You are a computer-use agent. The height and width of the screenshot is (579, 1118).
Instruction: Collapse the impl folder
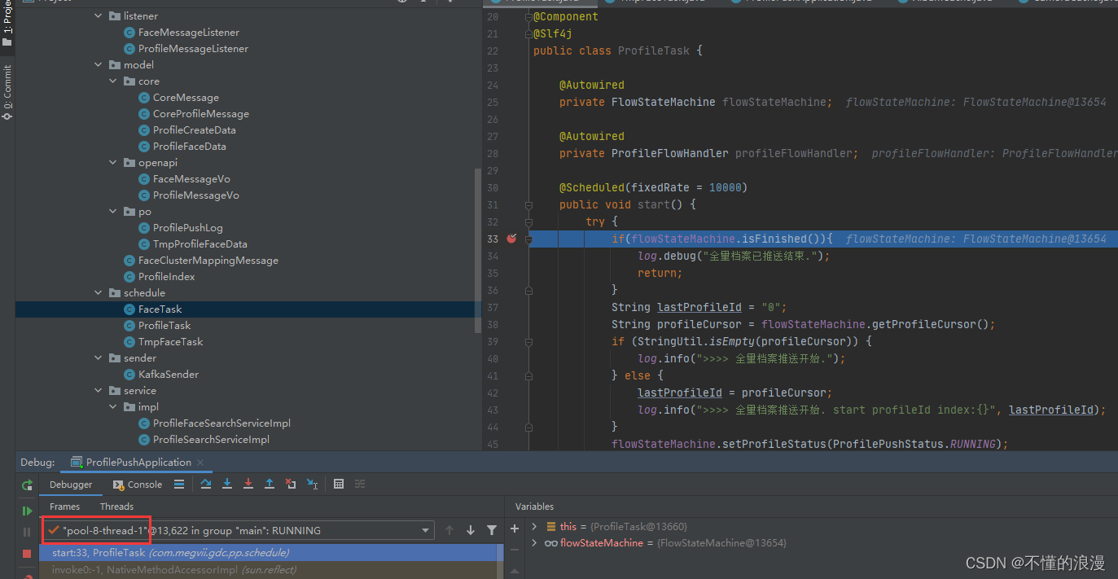(x=113, y=407)
